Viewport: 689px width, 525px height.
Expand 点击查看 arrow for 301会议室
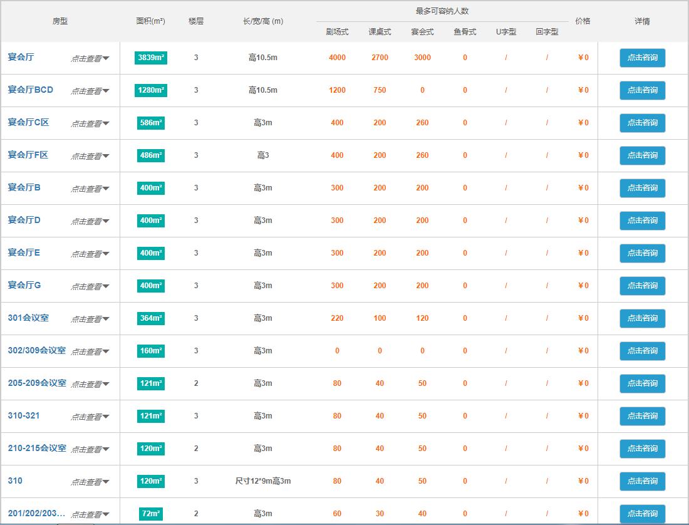90,319
